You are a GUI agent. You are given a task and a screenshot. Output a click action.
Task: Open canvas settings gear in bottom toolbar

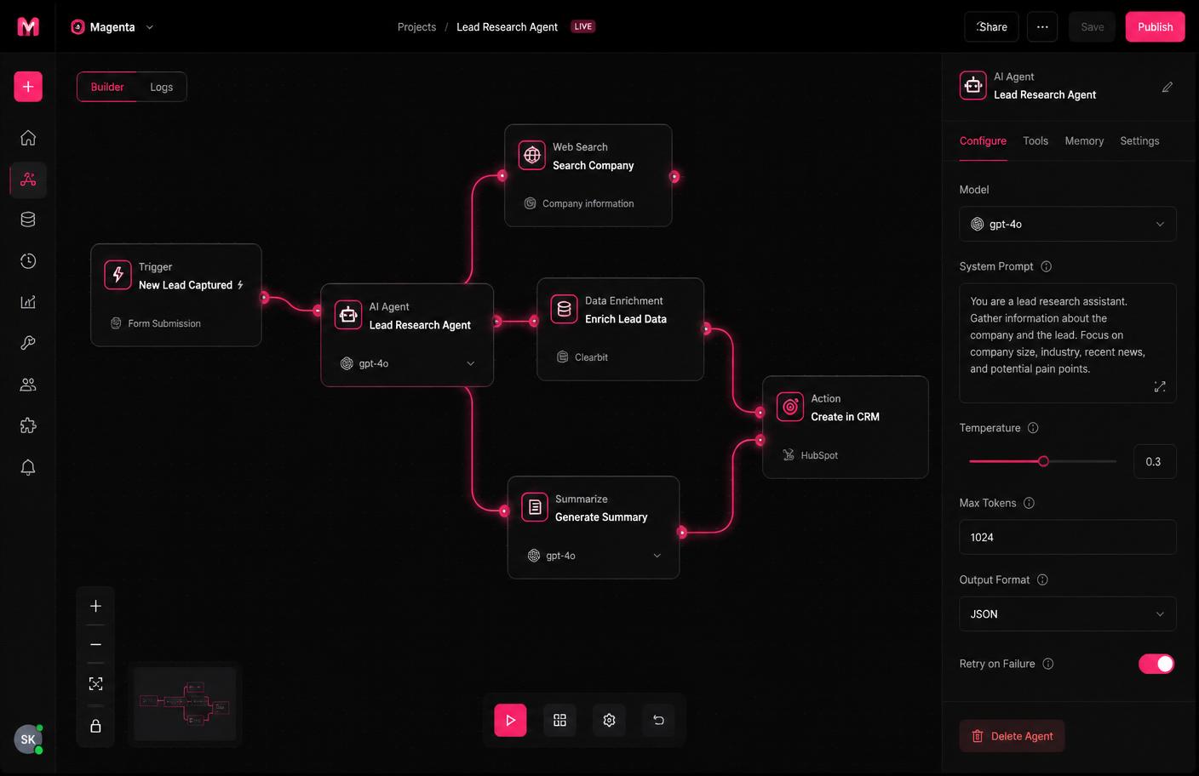[x=609, y=720]
